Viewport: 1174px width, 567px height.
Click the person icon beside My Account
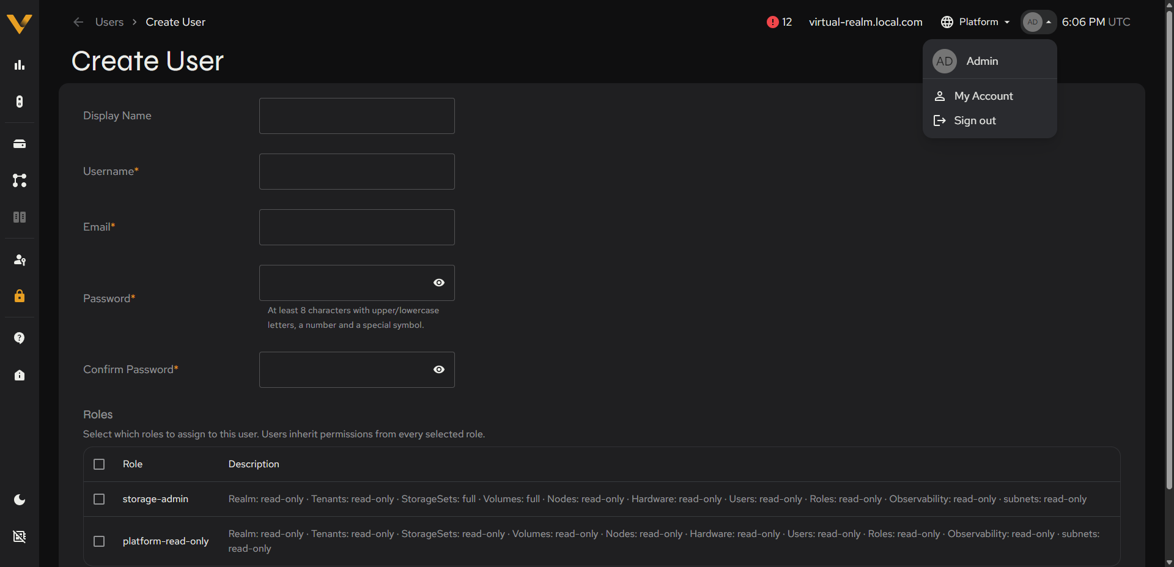tap(940, 96)
